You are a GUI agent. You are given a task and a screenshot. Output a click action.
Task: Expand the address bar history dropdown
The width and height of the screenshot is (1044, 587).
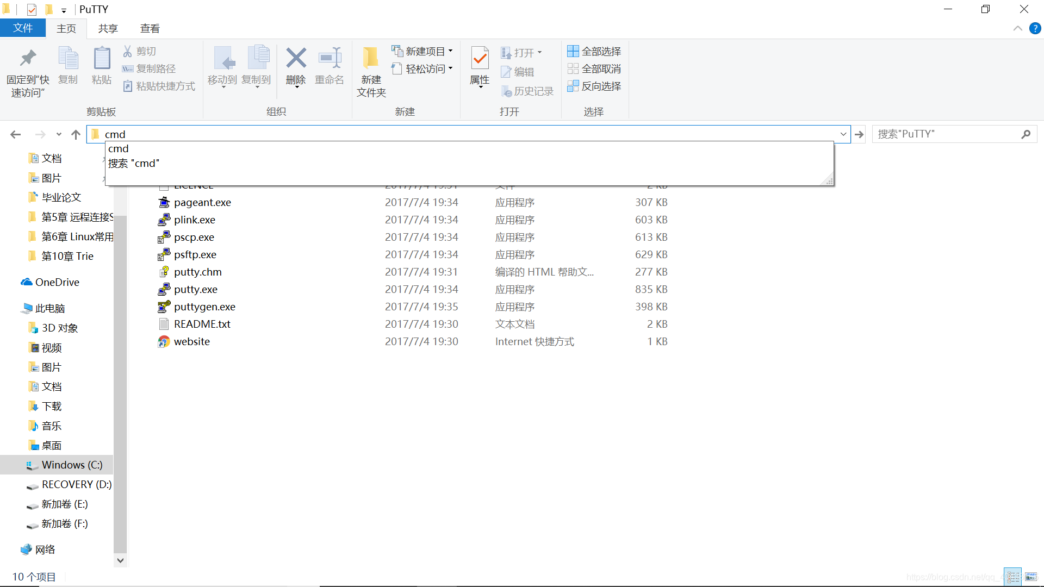pyautogui.click(x=843, y=134)
